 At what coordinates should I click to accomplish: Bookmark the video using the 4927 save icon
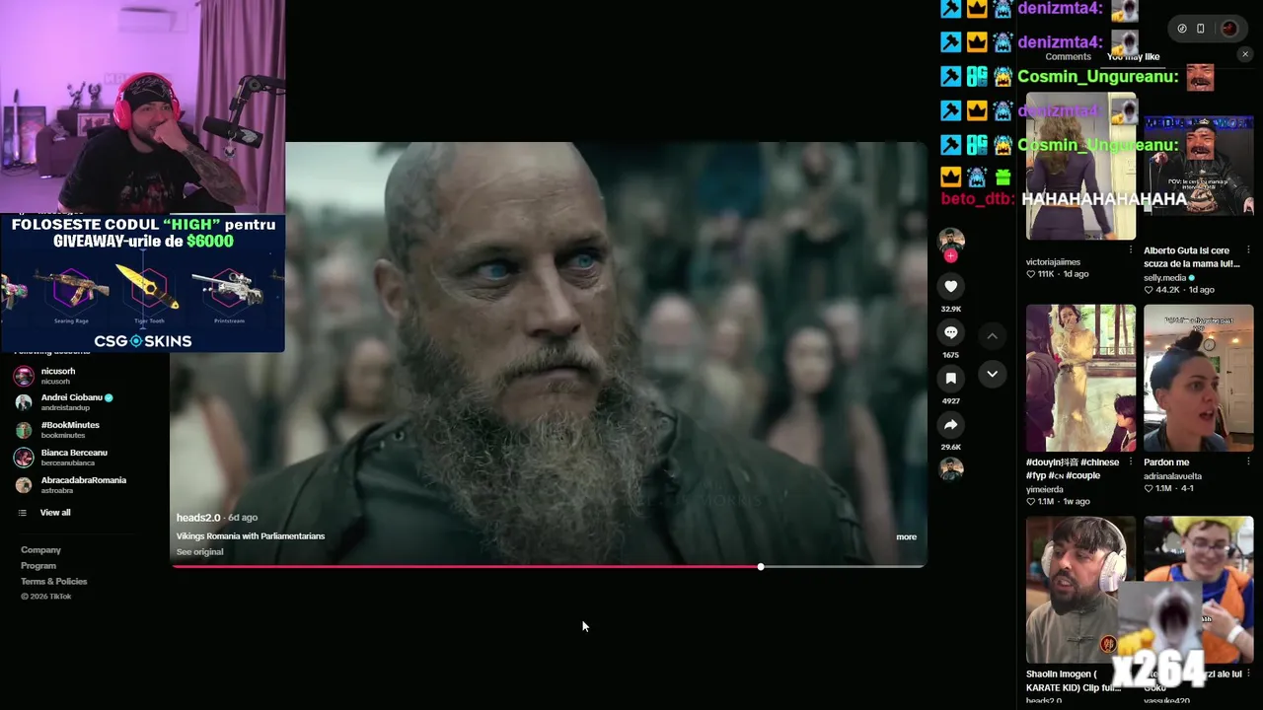(950, 378)
